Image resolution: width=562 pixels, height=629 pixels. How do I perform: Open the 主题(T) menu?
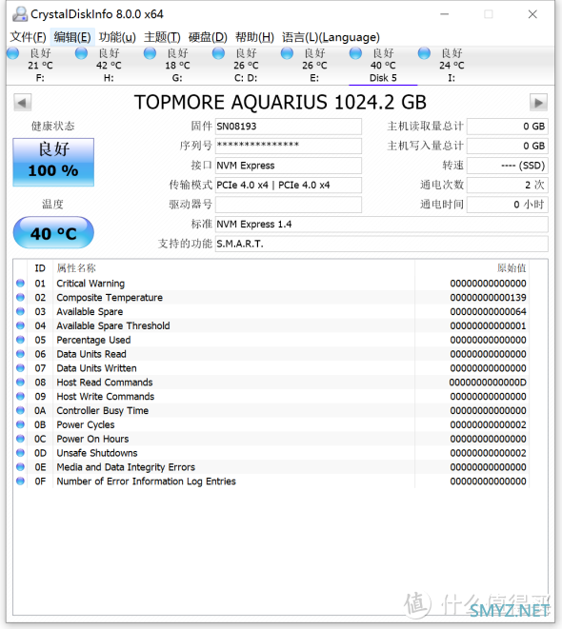pyautogui.click(x=162, y=37)
